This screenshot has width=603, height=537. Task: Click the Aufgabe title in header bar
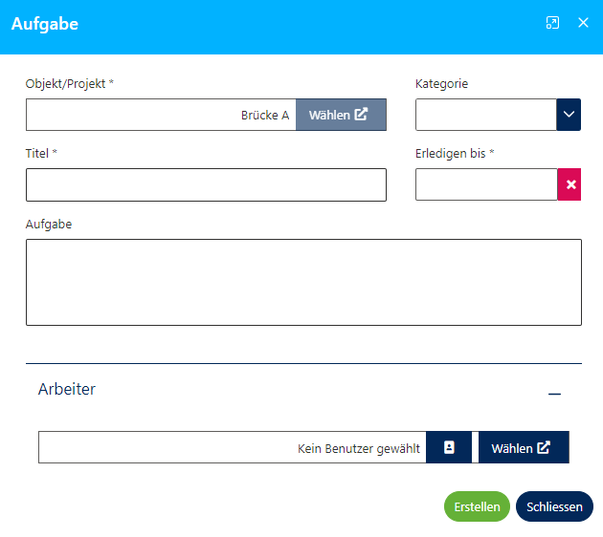coord(45,24)
